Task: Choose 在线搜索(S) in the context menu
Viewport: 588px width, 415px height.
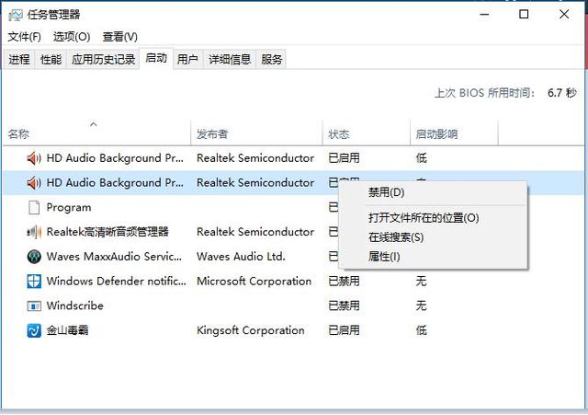Action: point(433,237)
